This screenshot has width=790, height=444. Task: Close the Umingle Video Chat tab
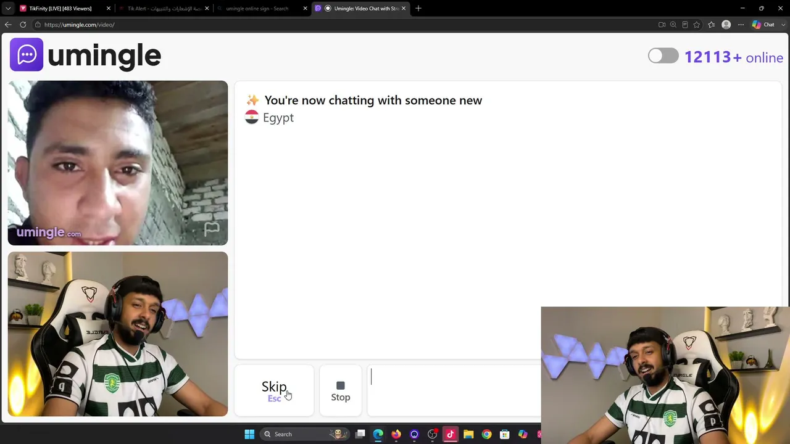point(404,8)
